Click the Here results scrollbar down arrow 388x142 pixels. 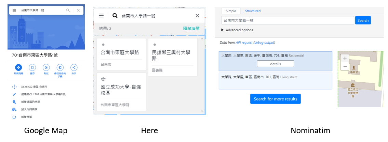[x=202, y=111]
